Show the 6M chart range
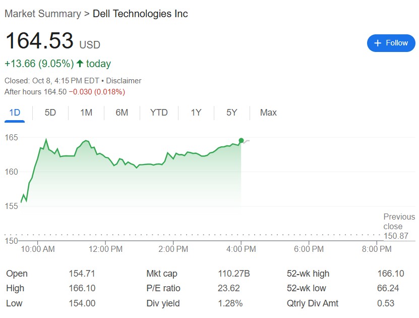The image size is (419, 318). (122, 113)
